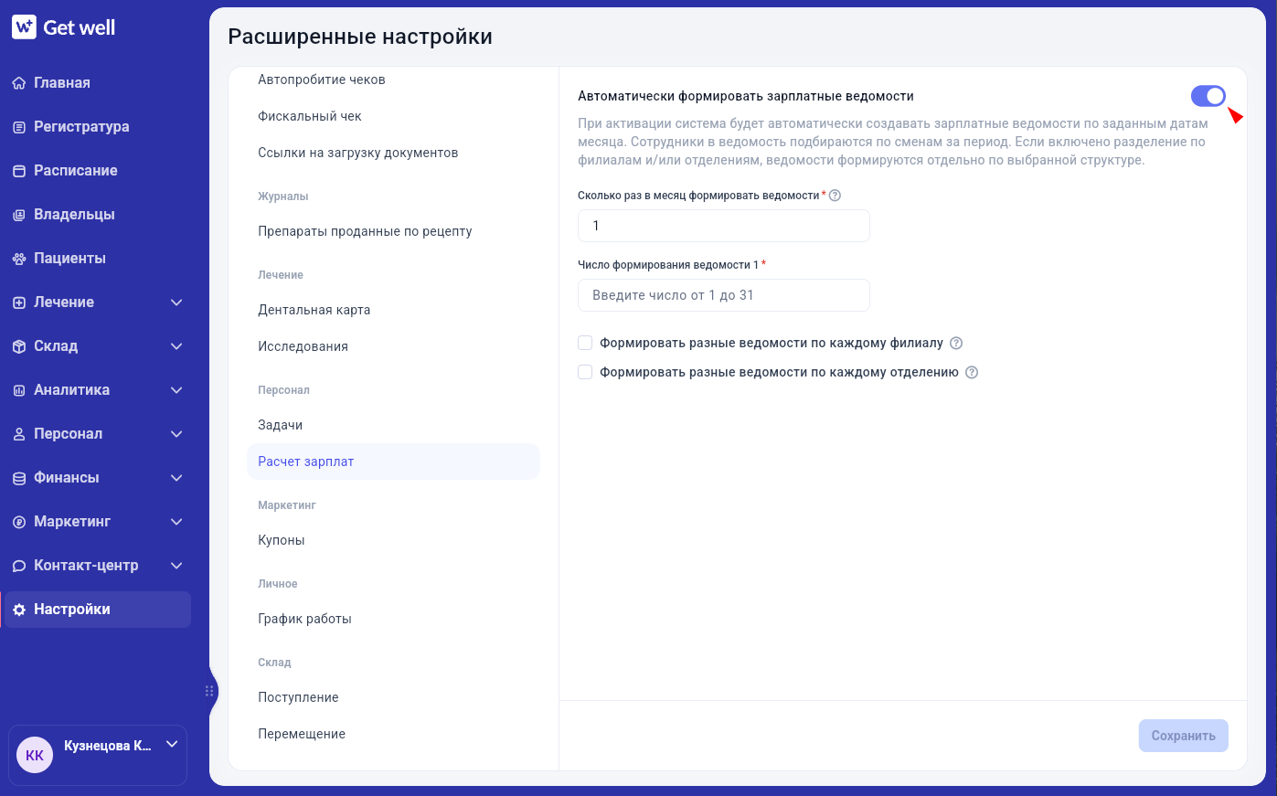Expand the Склад sidebar chevron
The image size is (1277, 796).
(176, 346)
